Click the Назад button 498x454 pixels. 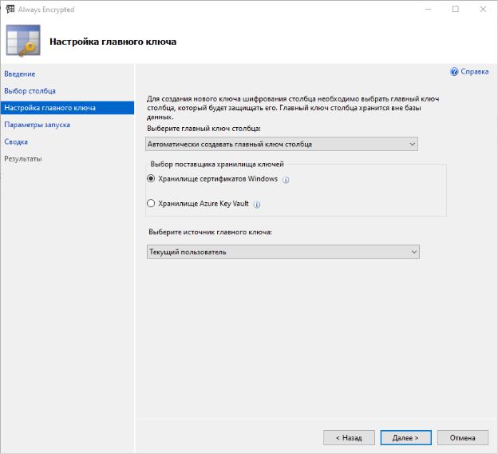pyautogui.click(x=349, y=438)
